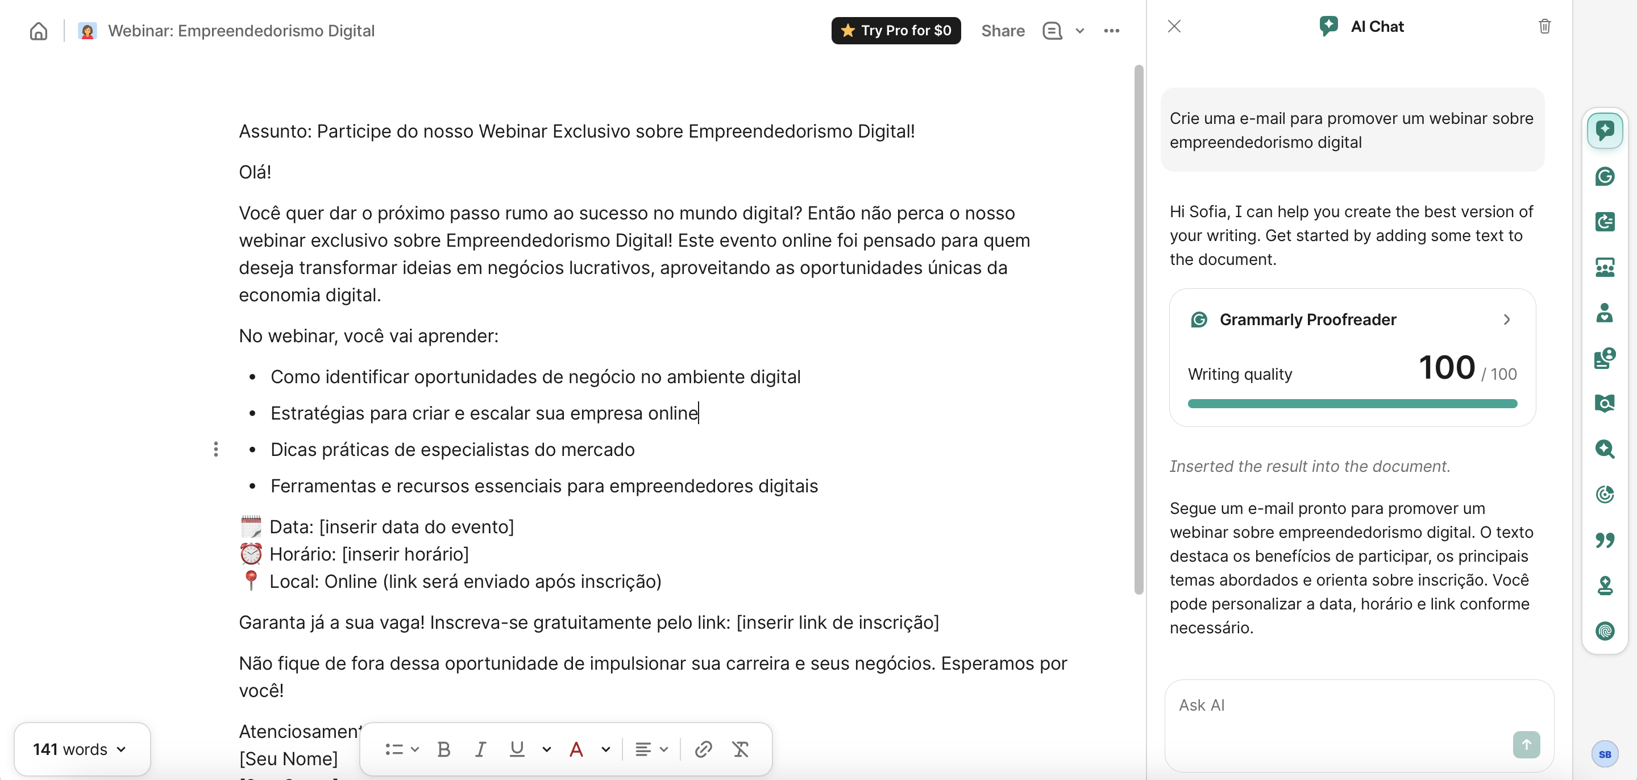Click the AI Chat panel title
The width and height of the screenshot is (1637, 780).
pyautogui.click(x=1377, y=26)
